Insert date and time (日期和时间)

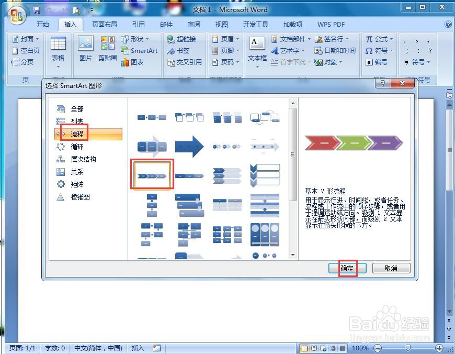(x=335, y=51)
